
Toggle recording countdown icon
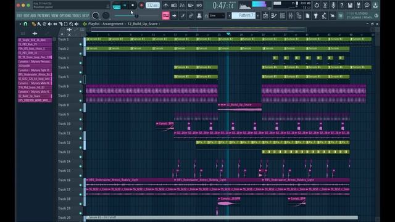pos(182,6)
